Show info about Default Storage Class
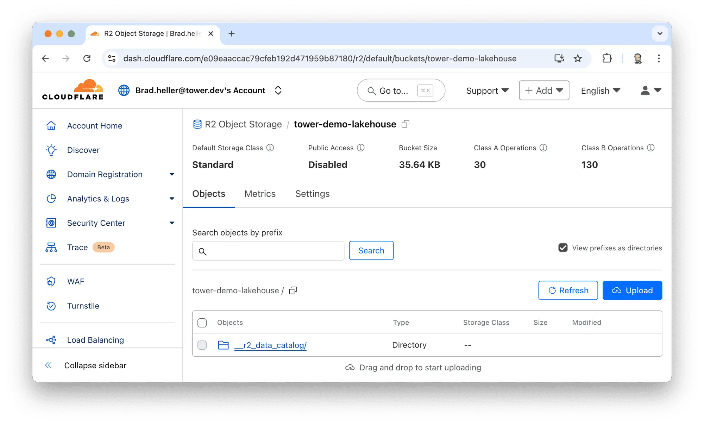704x425 pixels. point(270,148)
